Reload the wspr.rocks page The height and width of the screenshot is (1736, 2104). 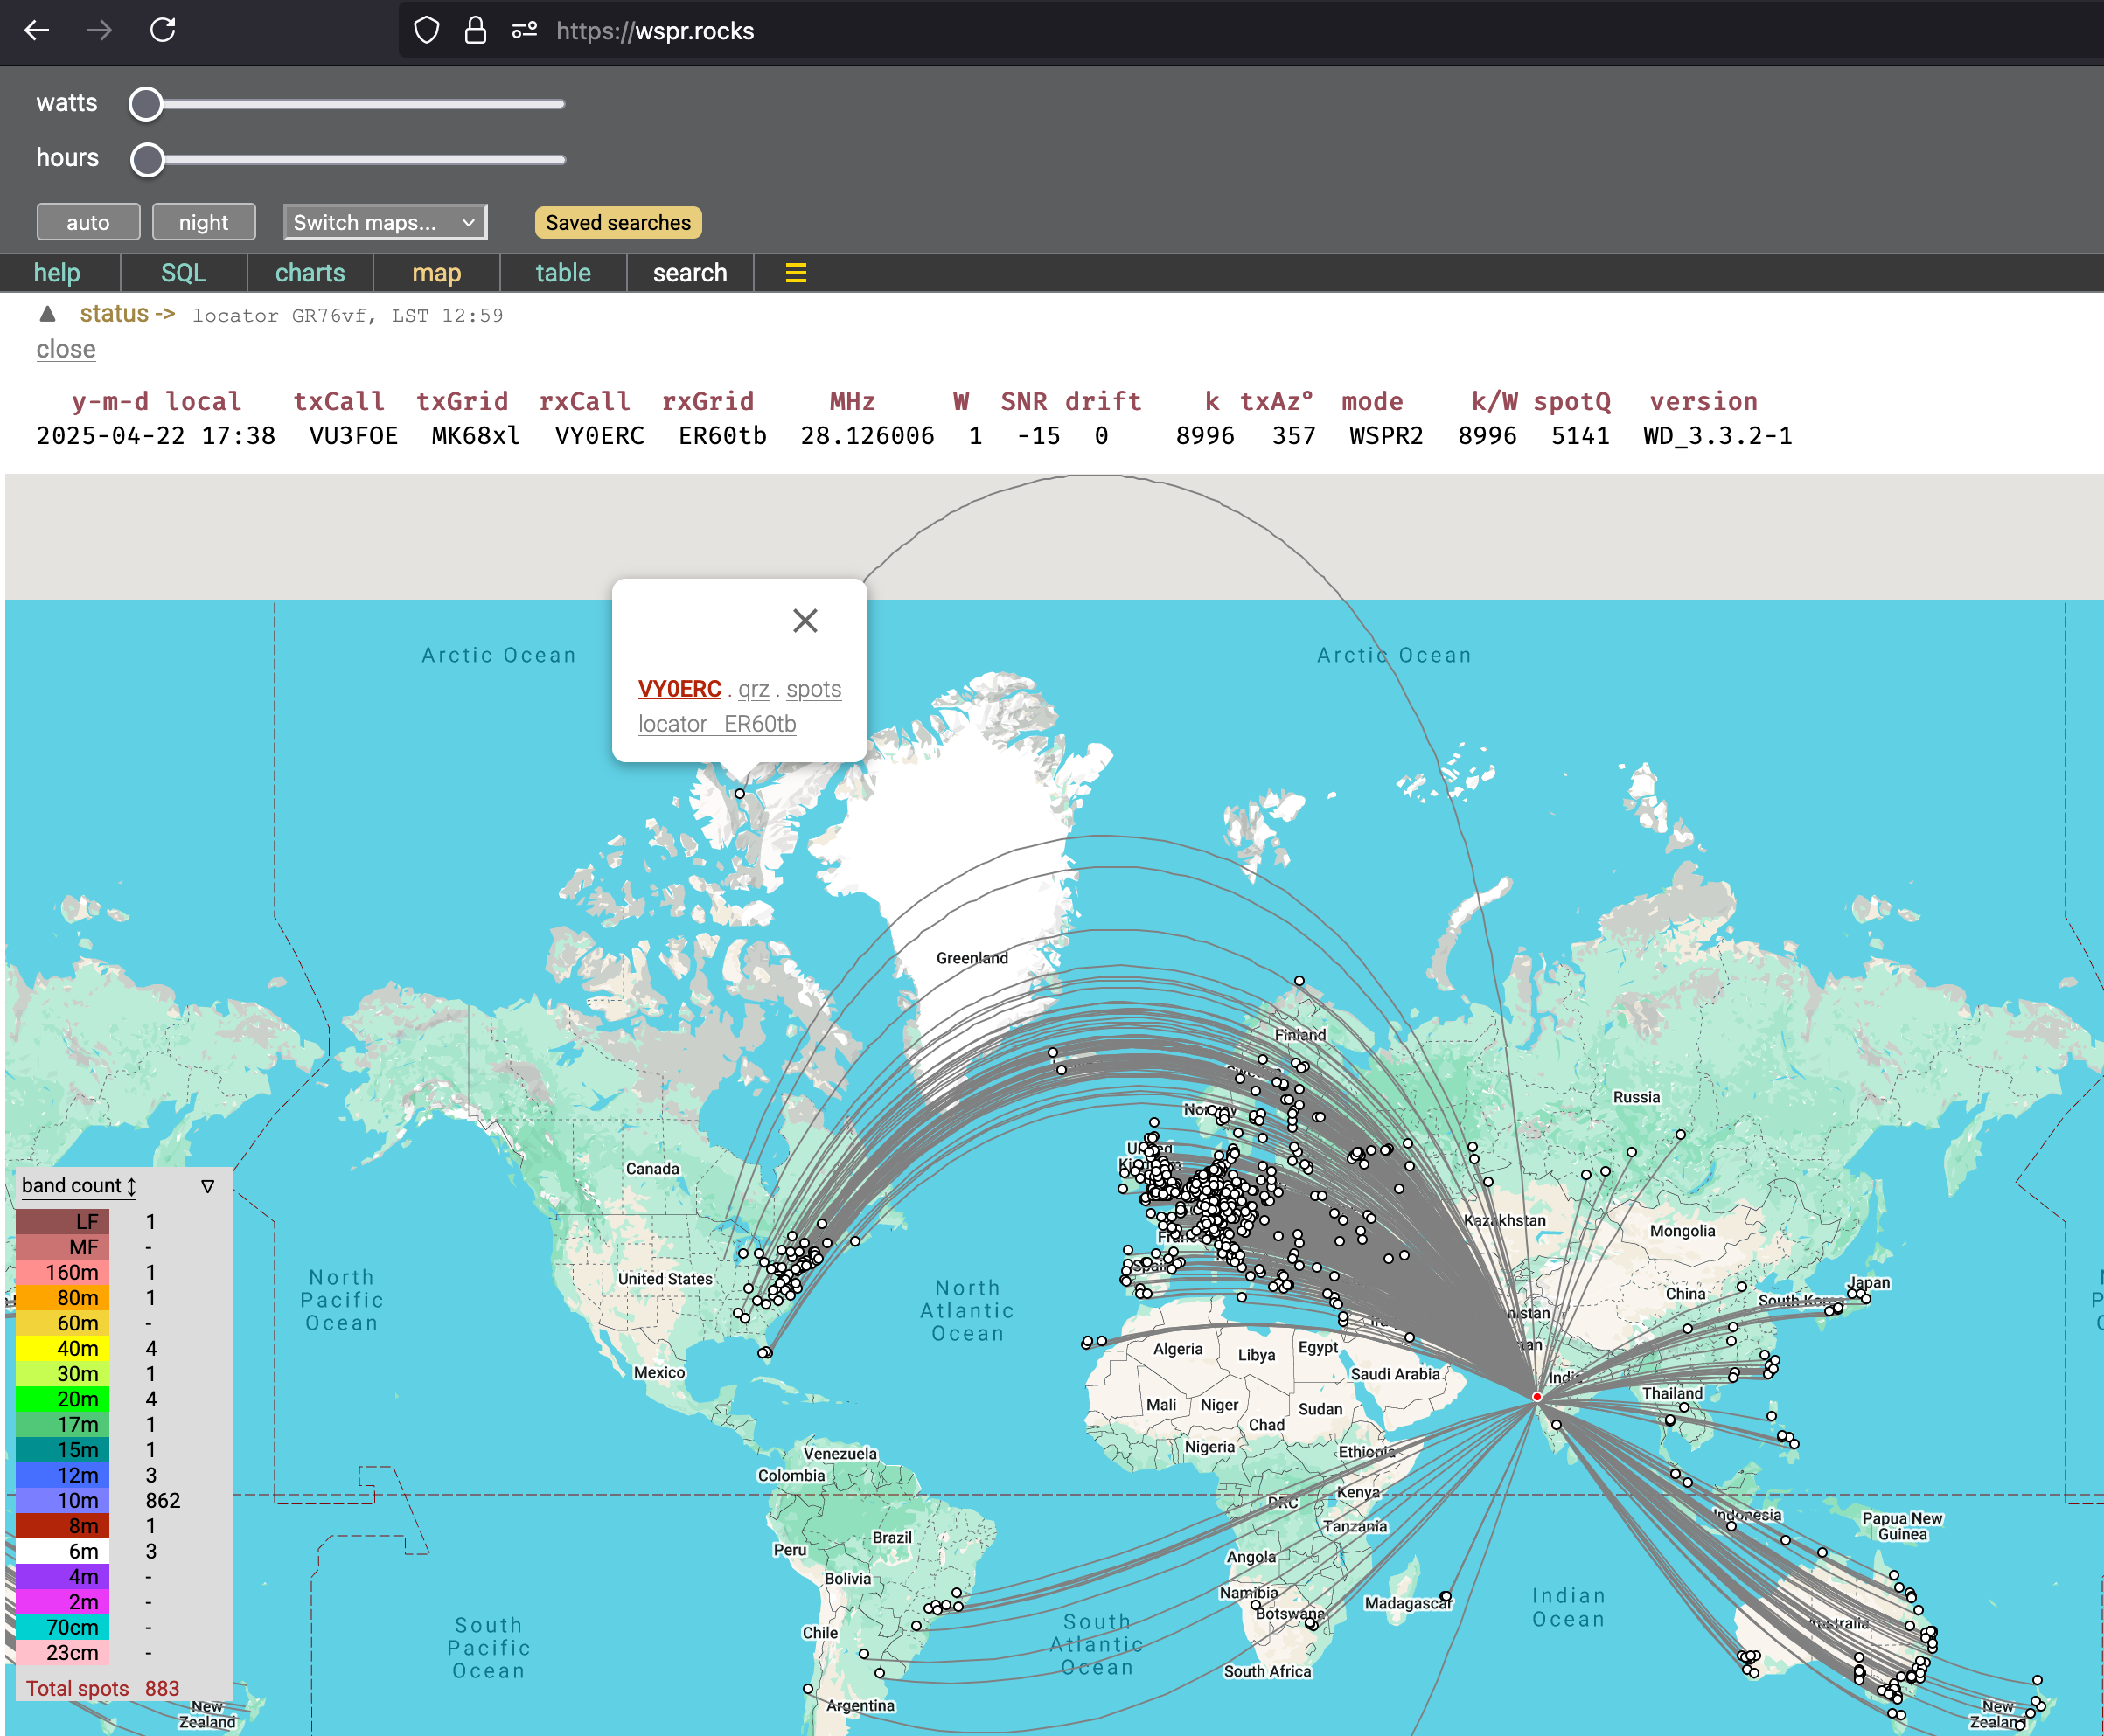163,30
